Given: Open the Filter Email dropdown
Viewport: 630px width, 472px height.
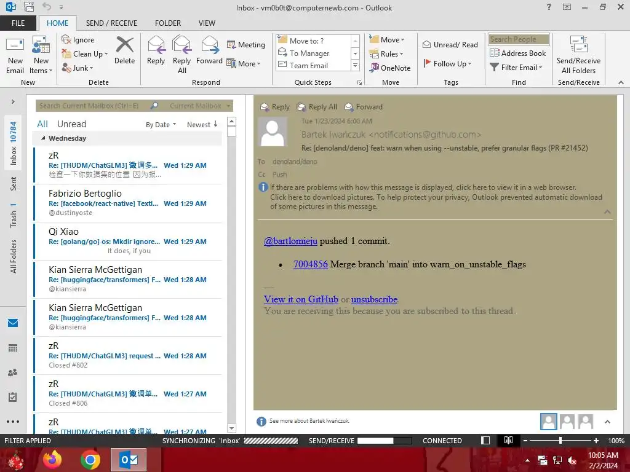Looking at the screenshot, I should pyautogui.click(x=516, y=67).
